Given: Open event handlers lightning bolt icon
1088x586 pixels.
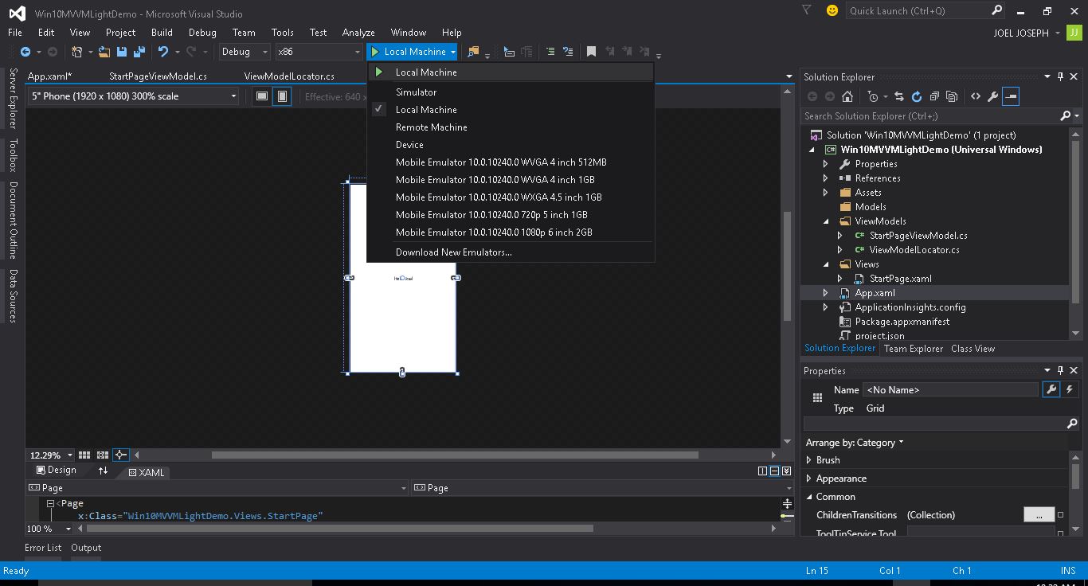Looking at the screenshot, I should click(x=1070, y=389).
